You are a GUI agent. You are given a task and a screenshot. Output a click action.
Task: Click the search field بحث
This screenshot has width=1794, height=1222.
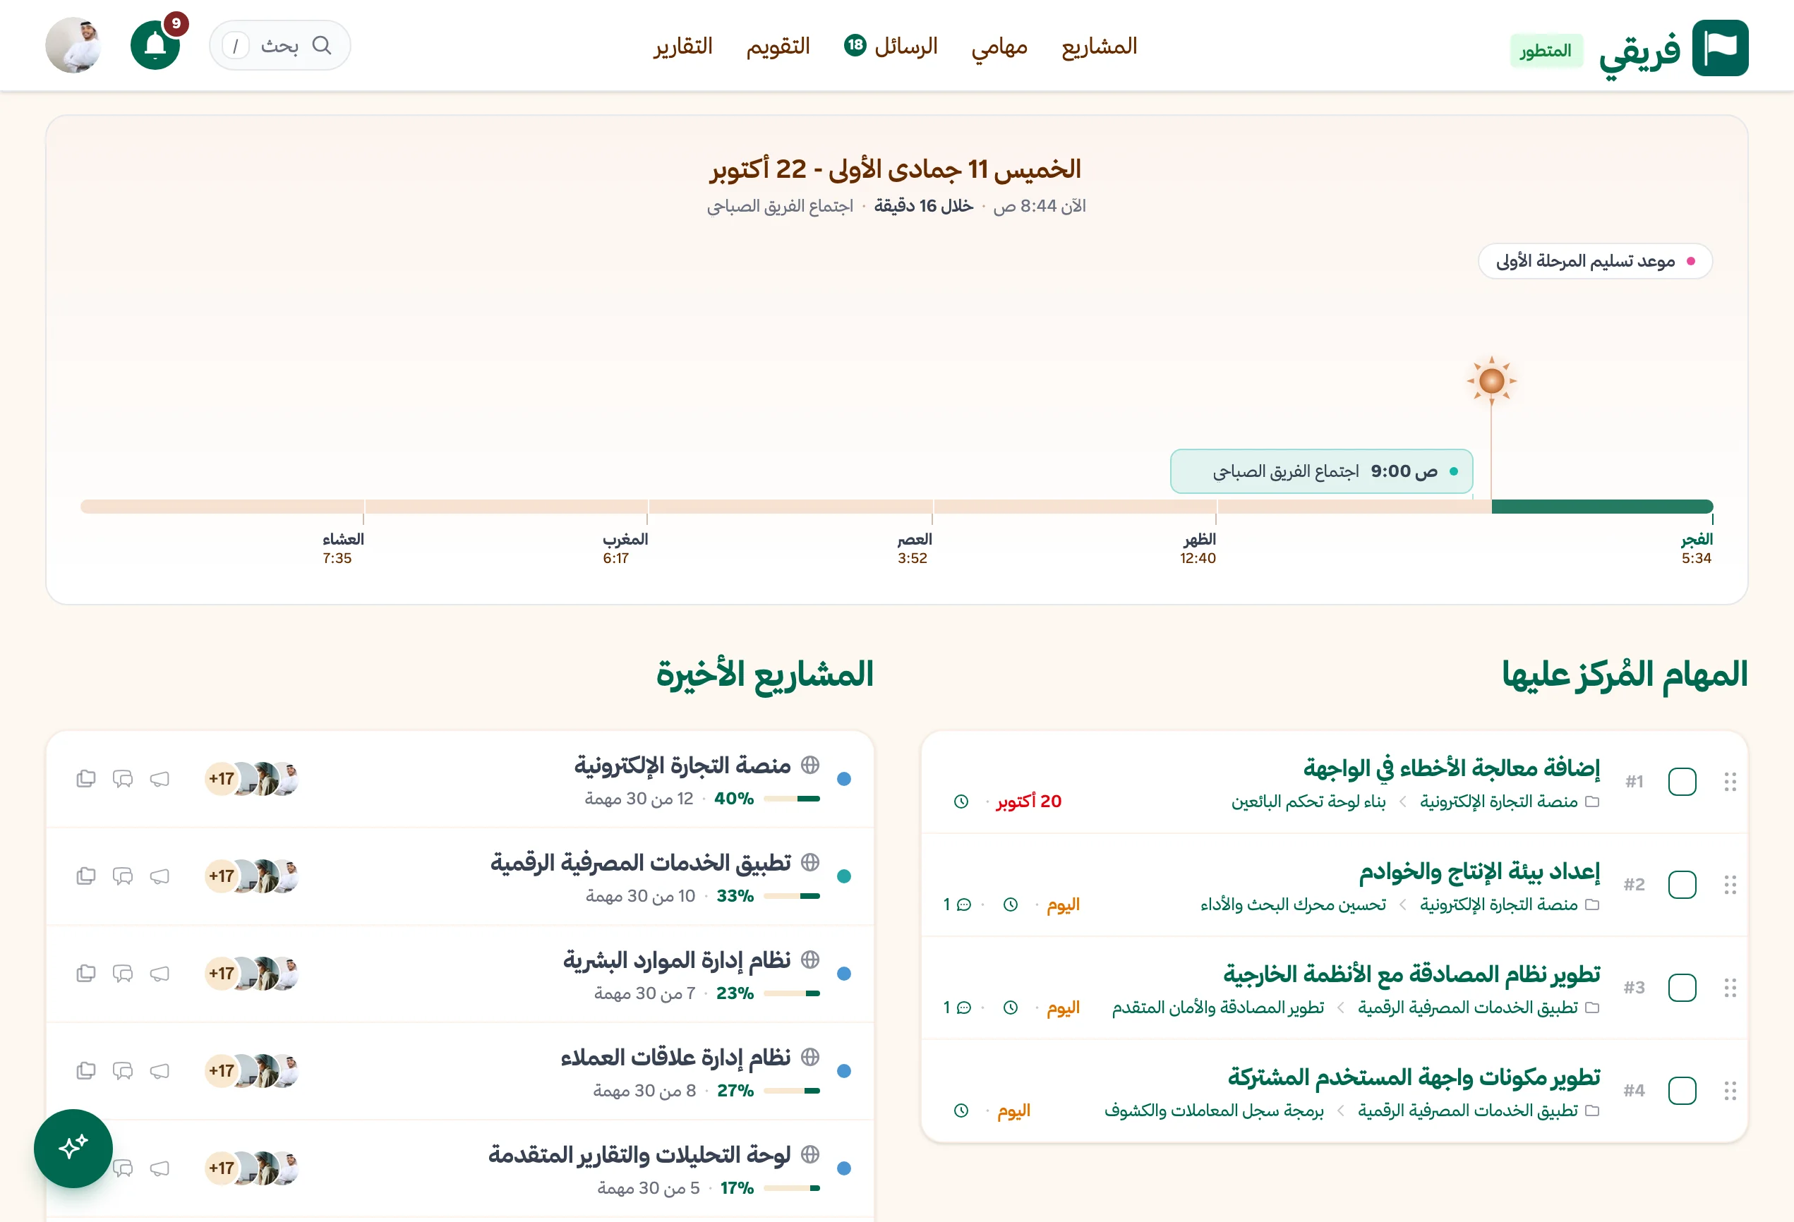(x=279, y=46)
